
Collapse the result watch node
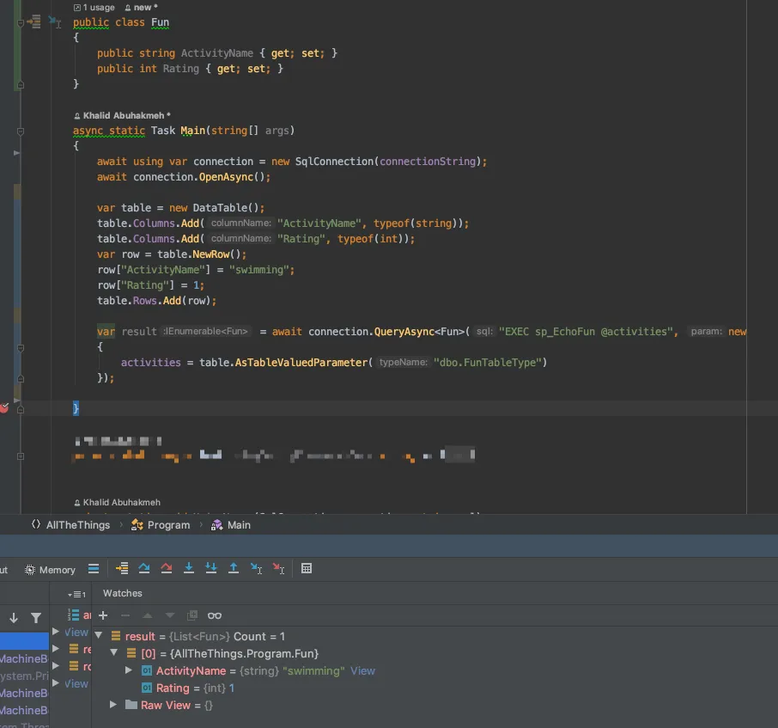tap(98, 635)
